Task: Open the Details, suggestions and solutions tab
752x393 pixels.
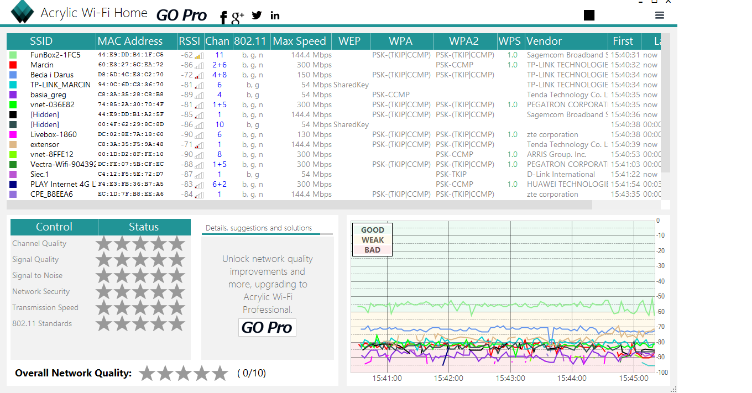Action: click(x=259, y=228)
